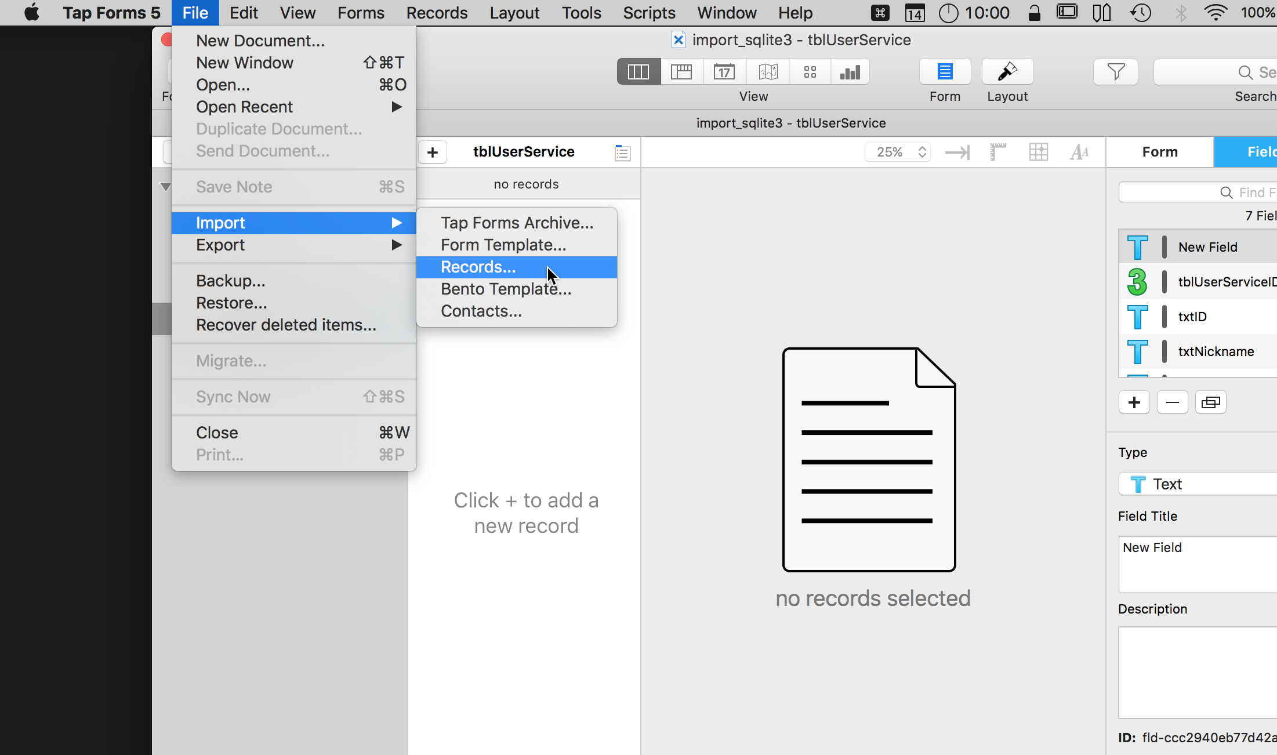This screenshot has height=755, width=1277.
Task: Click the Field Title text box
Action: [x=1198, y=564]
